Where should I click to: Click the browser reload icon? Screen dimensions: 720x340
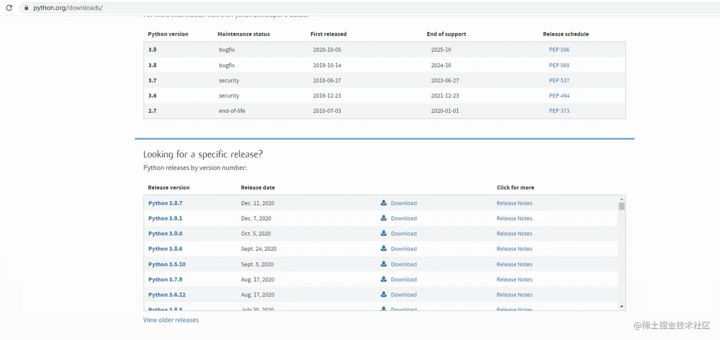(x=9, y=8)
